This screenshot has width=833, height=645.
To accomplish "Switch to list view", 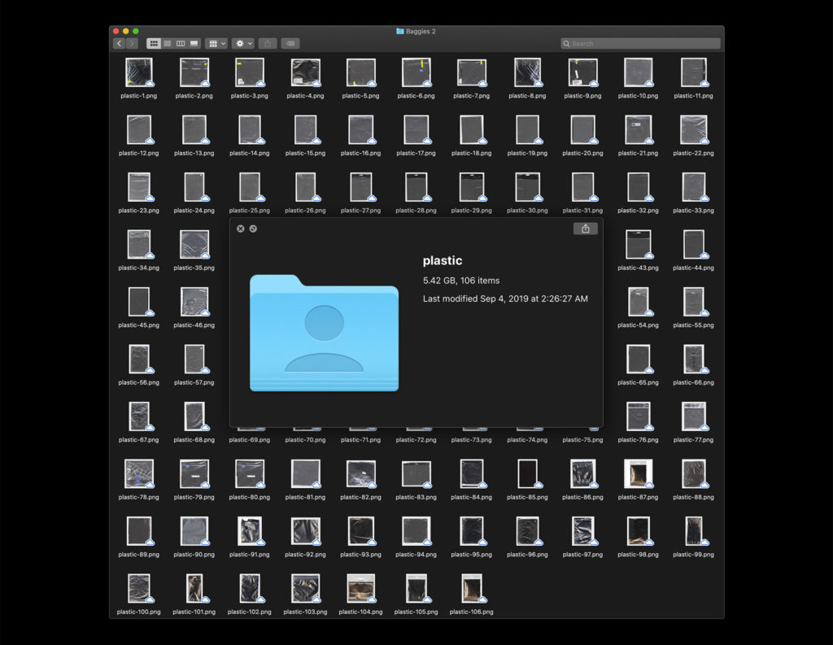I will point(167,43).
